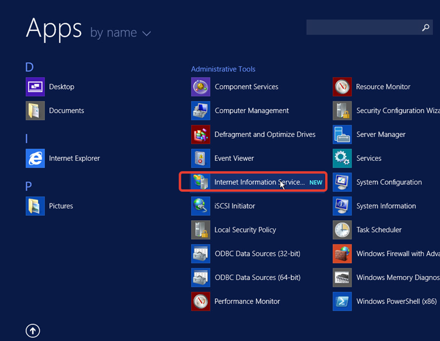Open the Local Security Policy icon

[201, 230]
